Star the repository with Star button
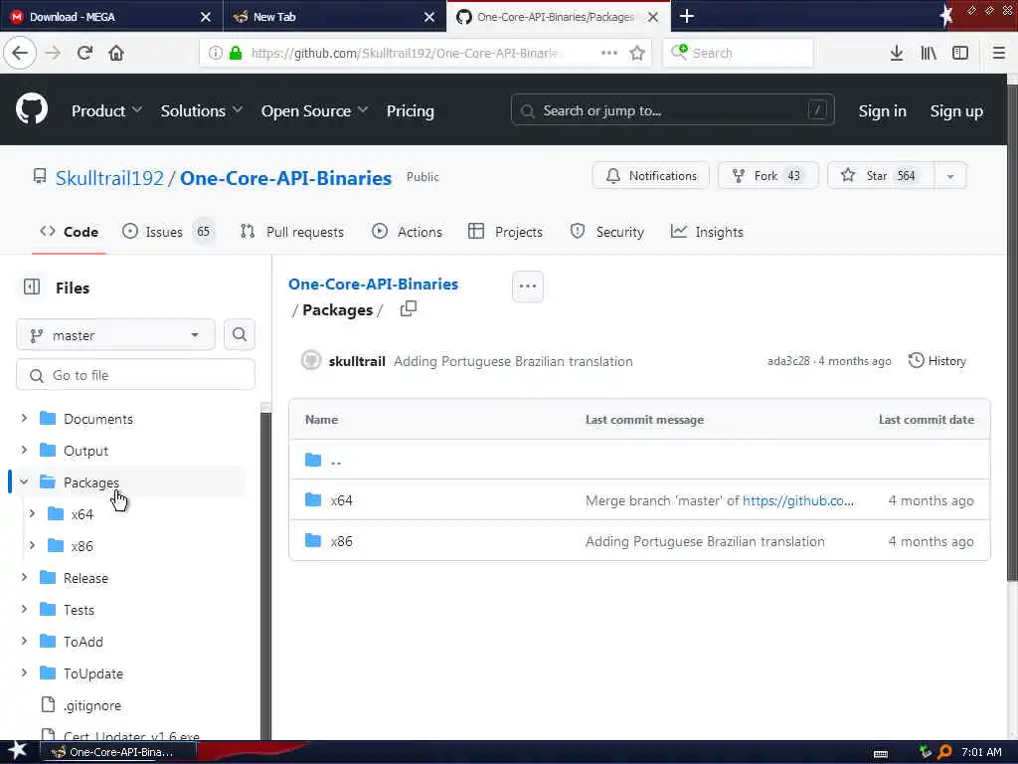The width and height of the screenshot is (1018, 764). tap(881, 176)
